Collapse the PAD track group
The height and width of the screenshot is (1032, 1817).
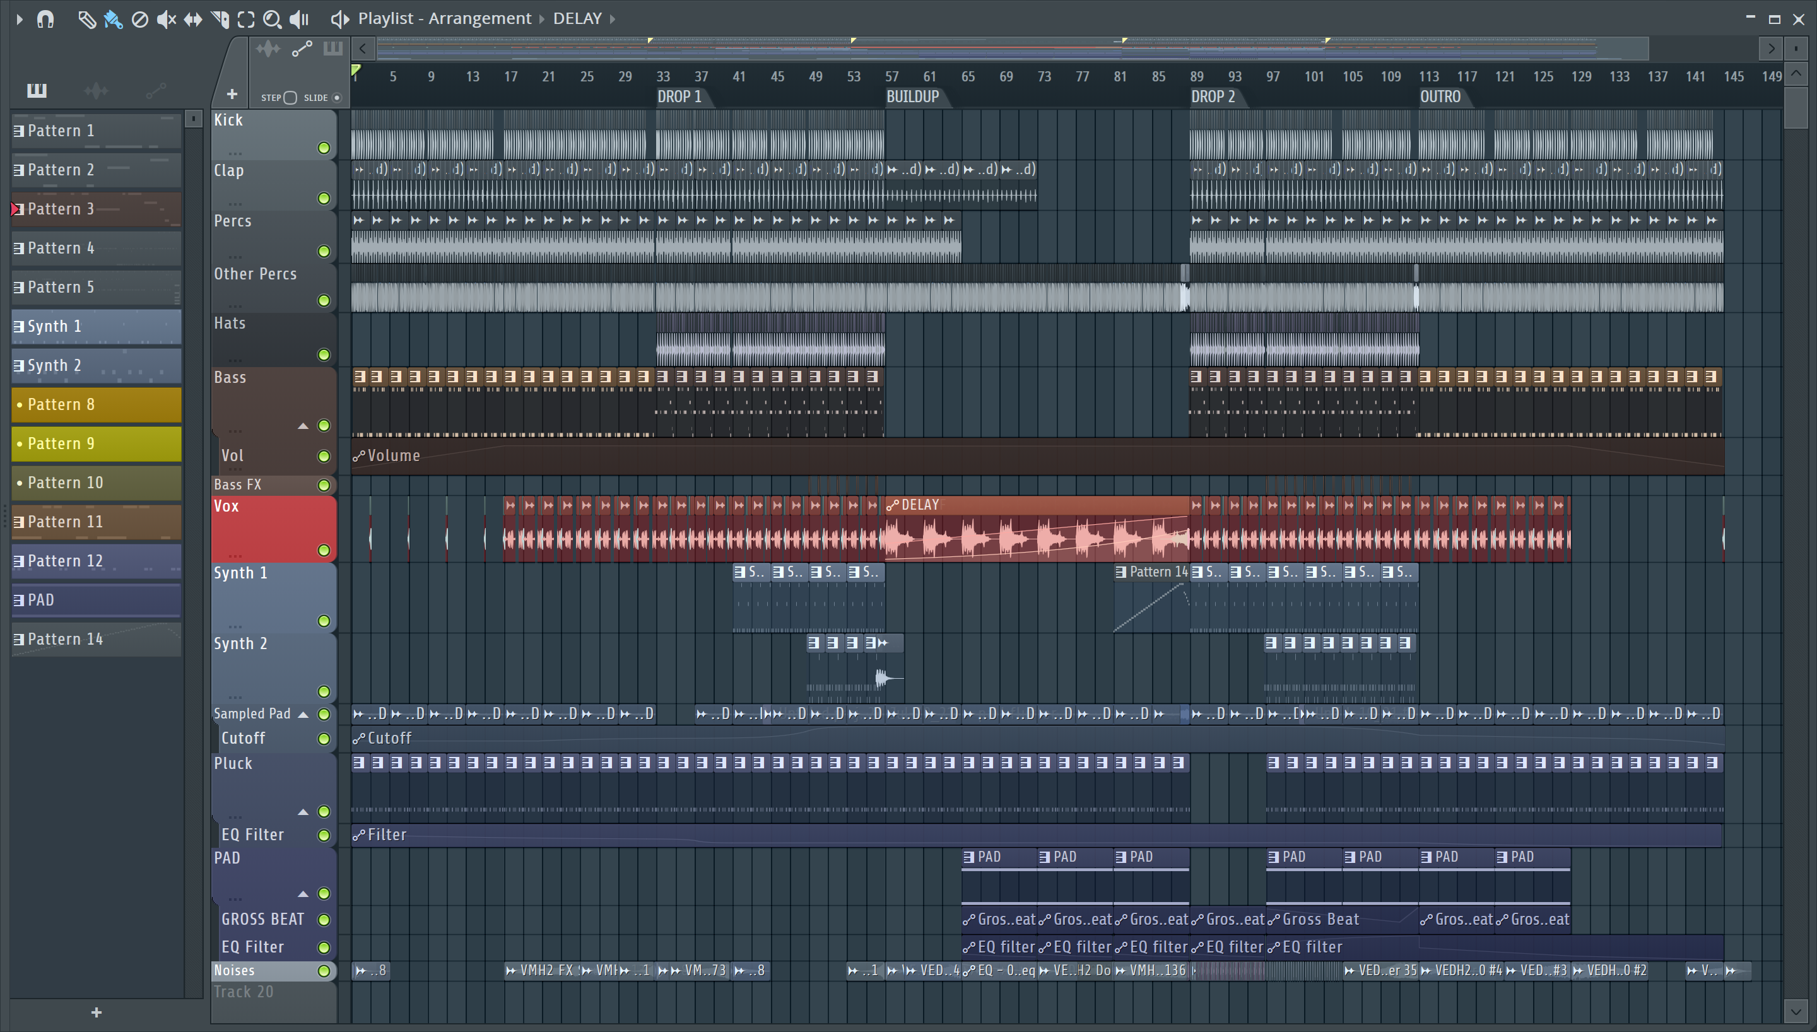(303, 894)
